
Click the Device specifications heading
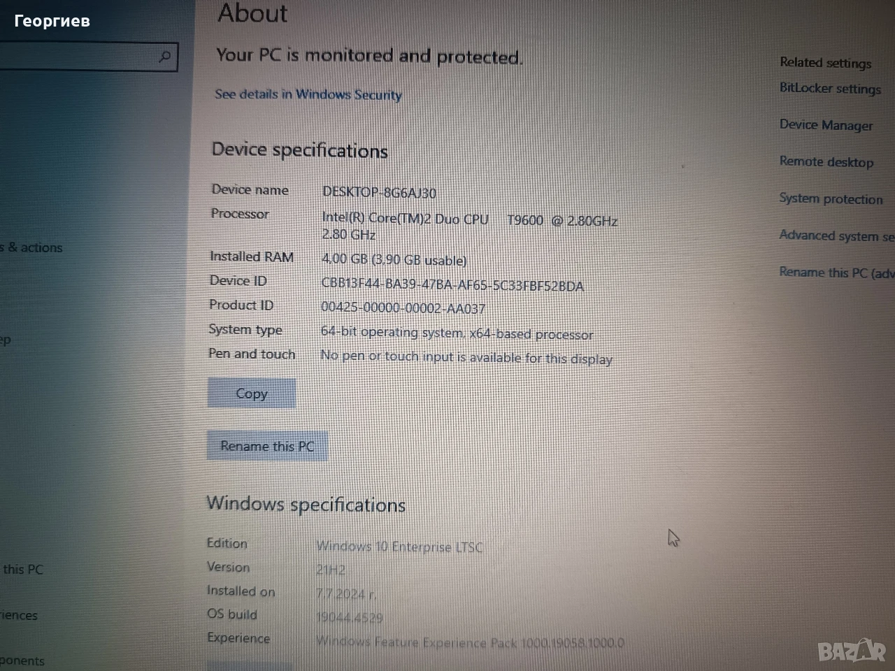tap(299, 150)
